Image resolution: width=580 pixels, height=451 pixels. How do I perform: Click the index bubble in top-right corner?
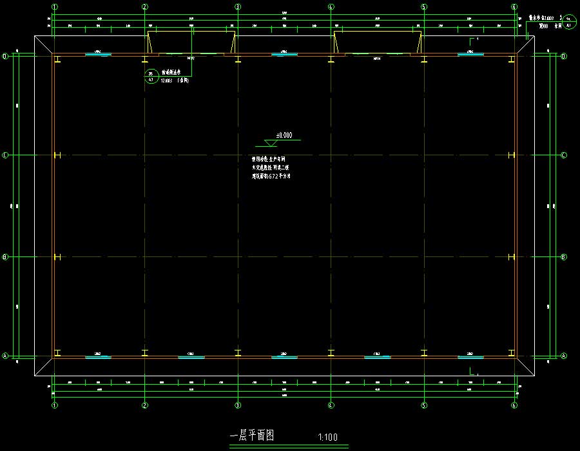[568, 24]
